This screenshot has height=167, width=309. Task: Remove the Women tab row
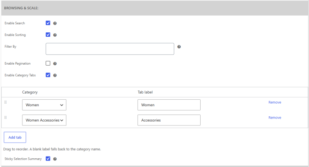point(275,102)
